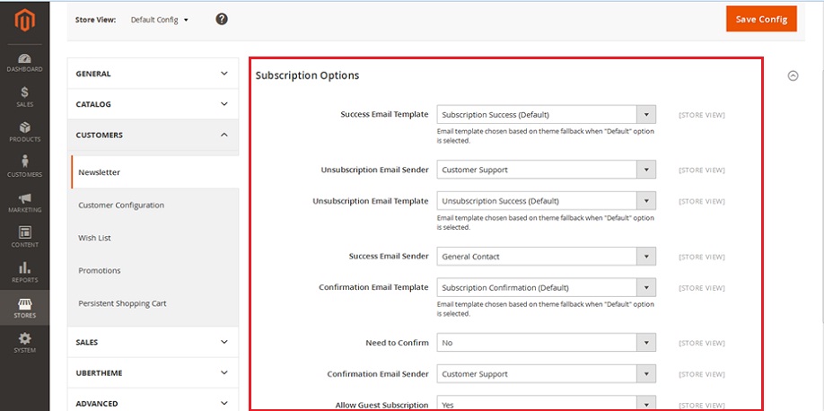Expand the SALES configuration section

pyautogui.click(x=153, y=342)
